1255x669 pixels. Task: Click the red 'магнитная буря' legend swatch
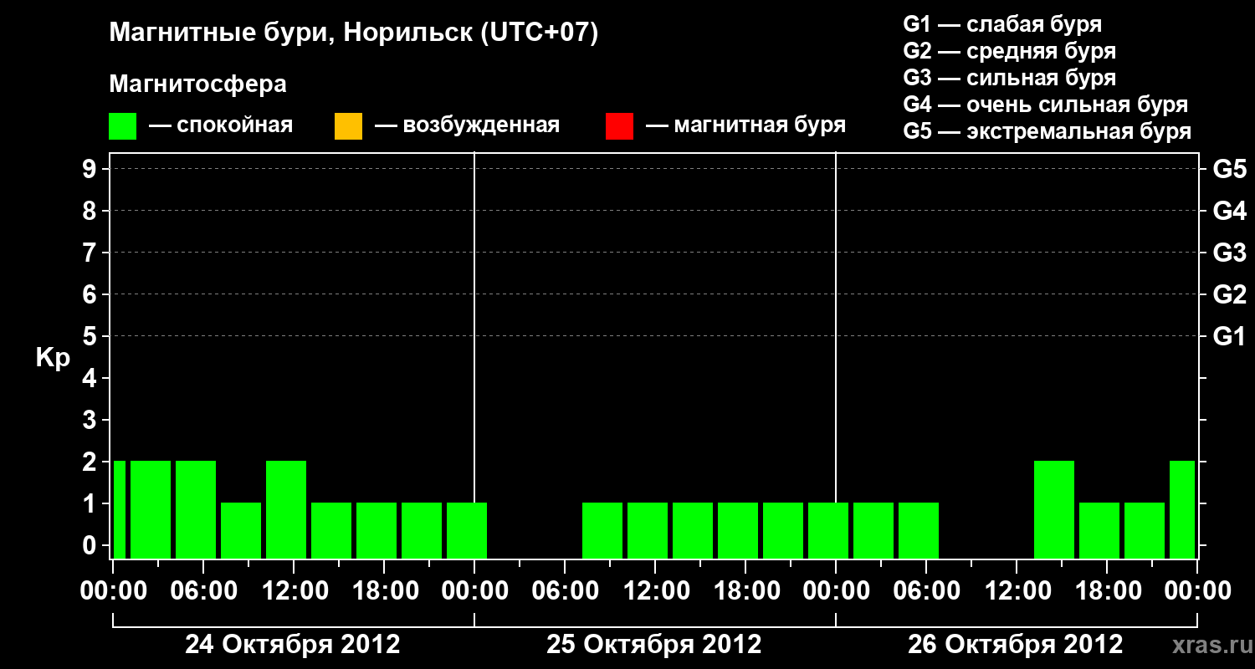click(619, 126)
